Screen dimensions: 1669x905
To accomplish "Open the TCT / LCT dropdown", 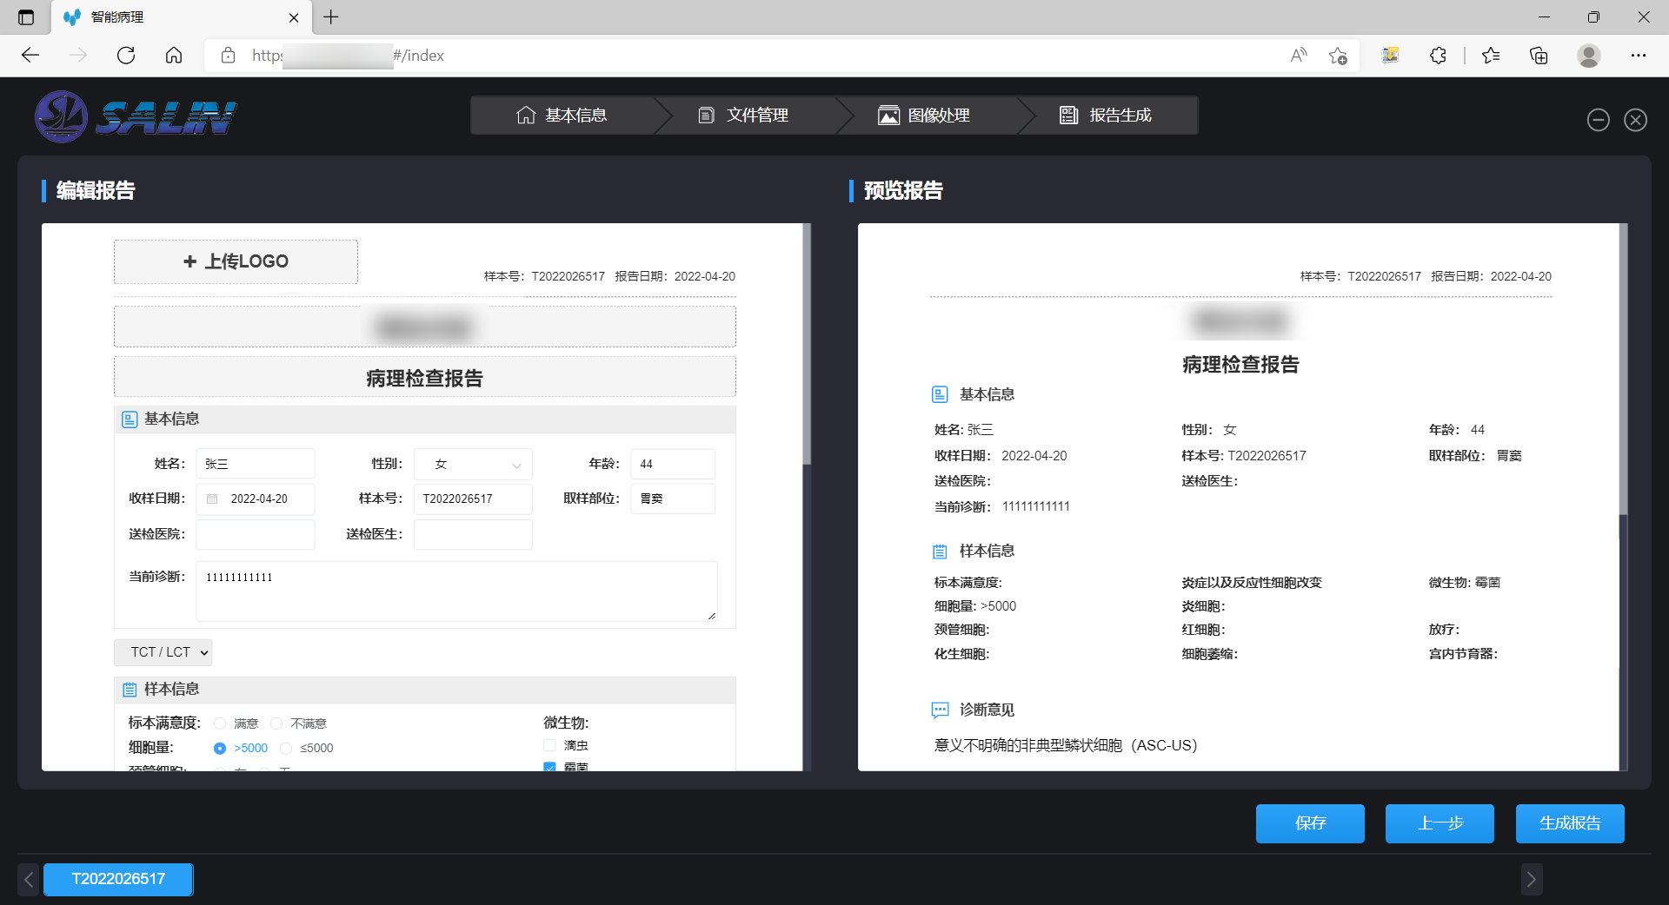I will click(x=163, y=652).
